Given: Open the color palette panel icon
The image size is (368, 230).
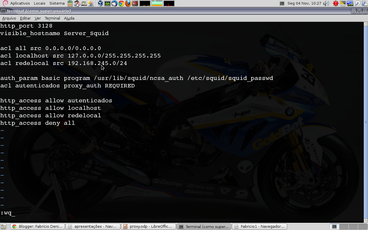Looking at the screenshot, I should 91,3.
